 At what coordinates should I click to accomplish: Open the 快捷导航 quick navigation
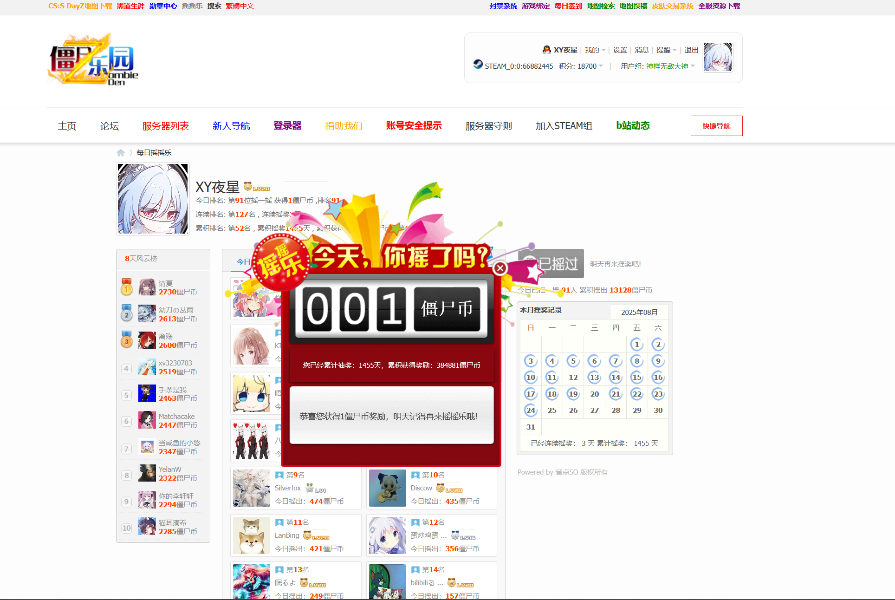(716, 126)
